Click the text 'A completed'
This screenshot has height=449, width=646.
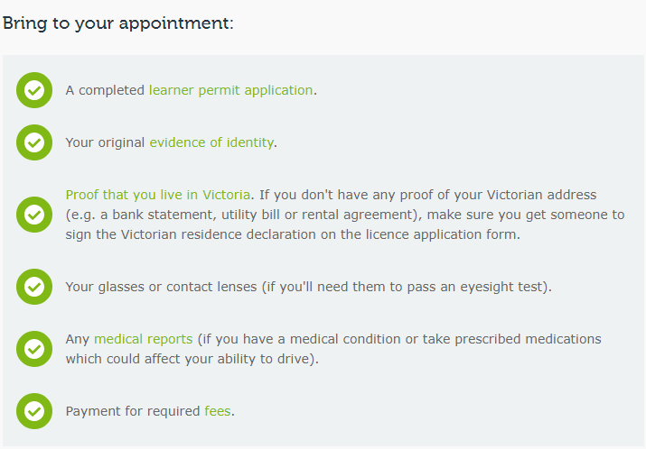coord(105,90)
